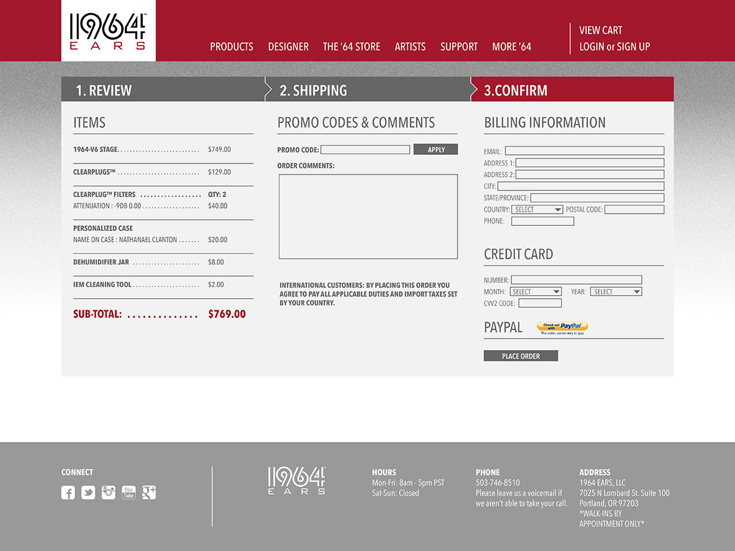
Task: Open the Country select dropdown
Action: (x=538, y=209)
